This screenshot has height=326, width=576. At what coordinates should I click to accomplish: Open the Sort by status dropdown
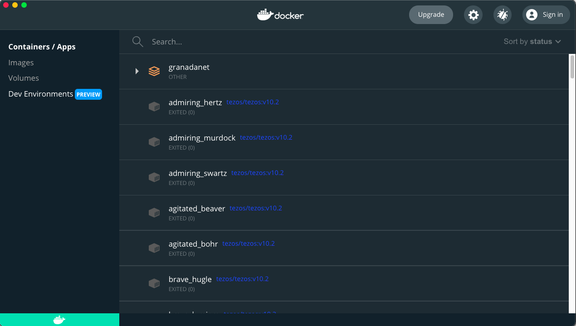click(x=532, y=42)
